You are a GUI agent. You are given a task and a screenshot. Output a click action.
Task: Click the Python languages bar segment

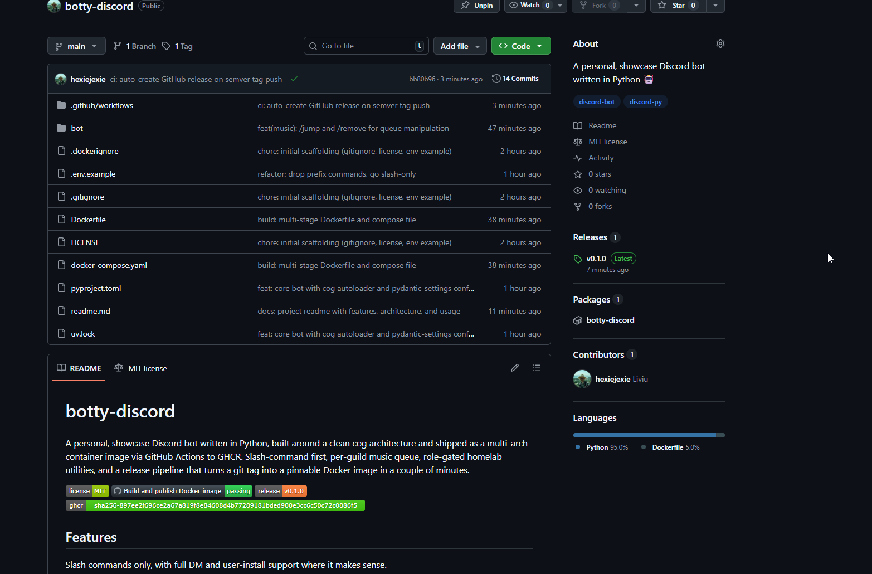[x=644, y=435]
